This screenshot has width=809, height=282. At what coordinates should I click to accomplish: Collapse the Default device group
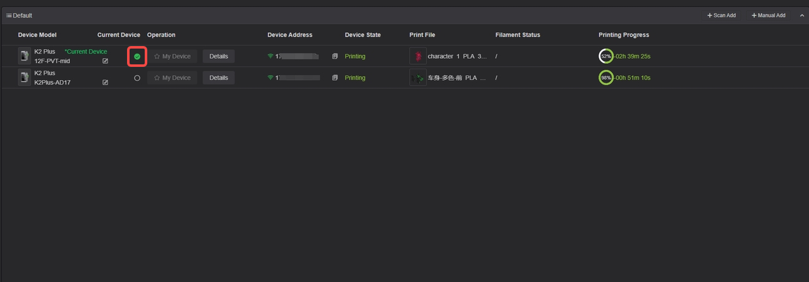click(802, 15)
